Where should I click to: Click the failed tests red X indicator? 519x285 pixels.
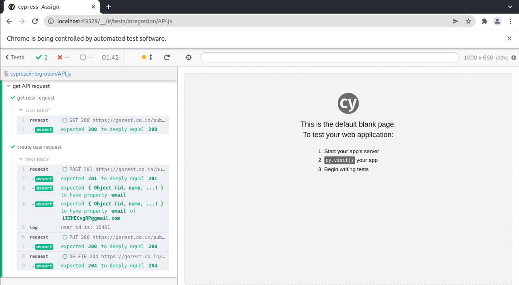point(60,57)
